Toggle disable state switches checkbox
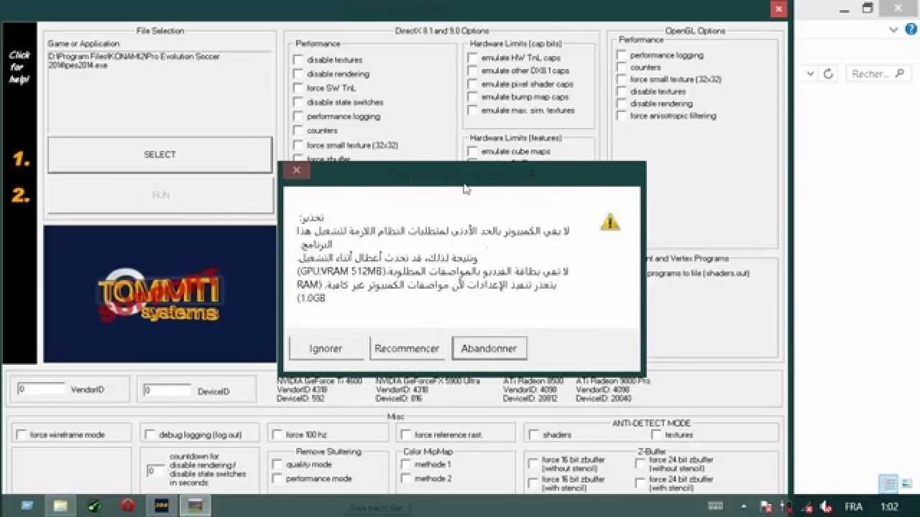Screen dimensions: 920x517 pyautogui.click(x=298, y=102)
